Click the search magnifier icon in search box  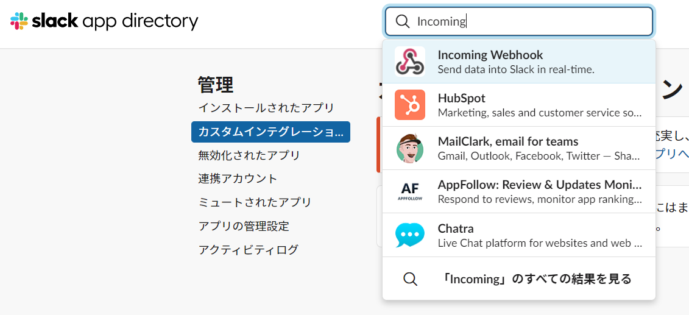pos(403,21)
